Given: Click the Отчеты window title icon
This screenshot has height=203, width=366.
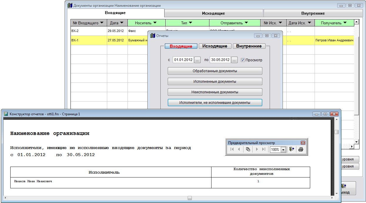Looking at the screenshot, I should point(152,35).
